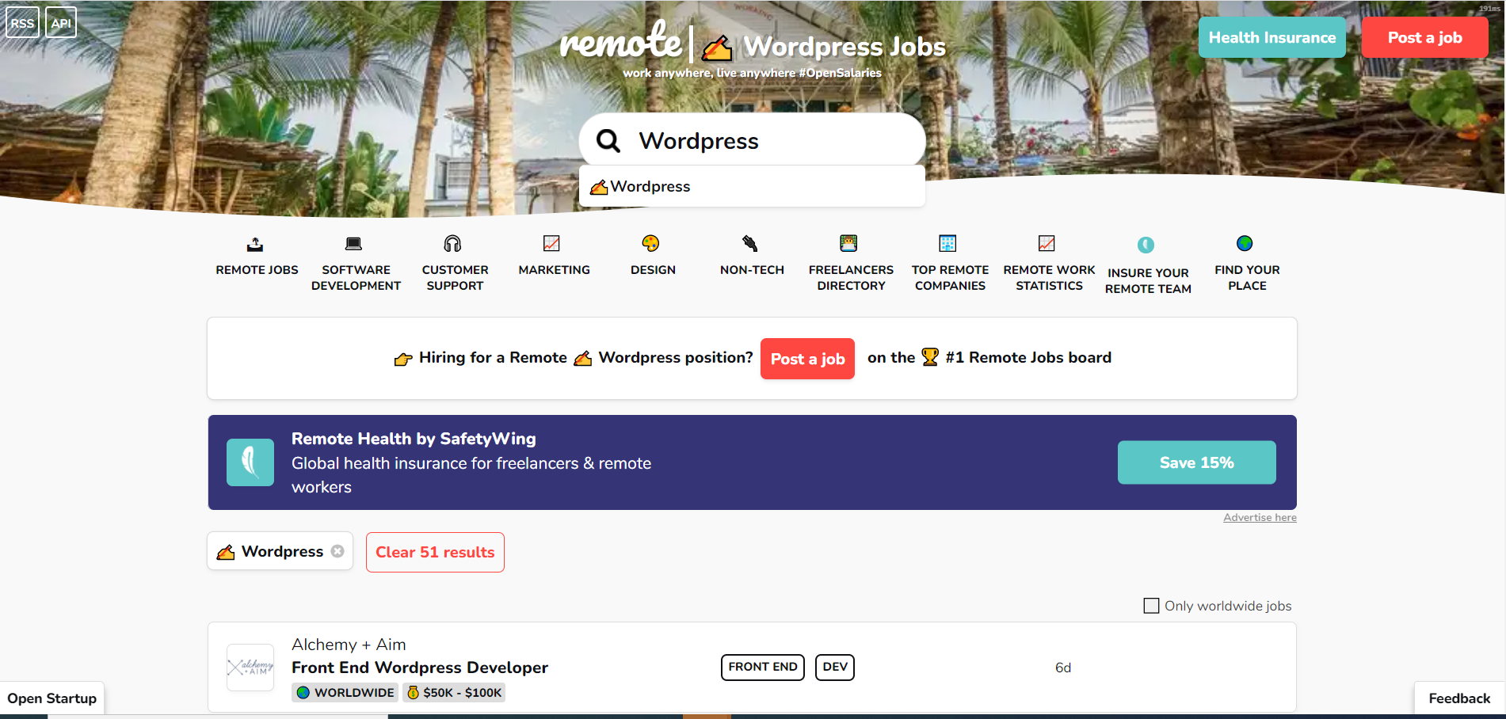Image resolution: width=1506 pixels, height=719 pixels.
Task: Select the FRONT END tag
Action: (x=763, y=667)
